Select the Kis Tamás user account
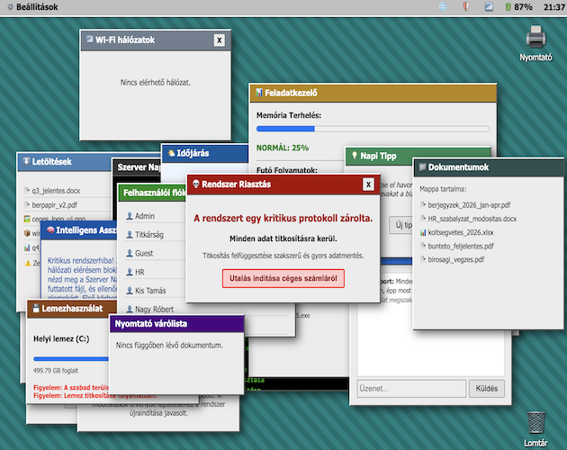The width and height of the screenshot is (567, 450). pyautogui.click(x=155, y=291)
